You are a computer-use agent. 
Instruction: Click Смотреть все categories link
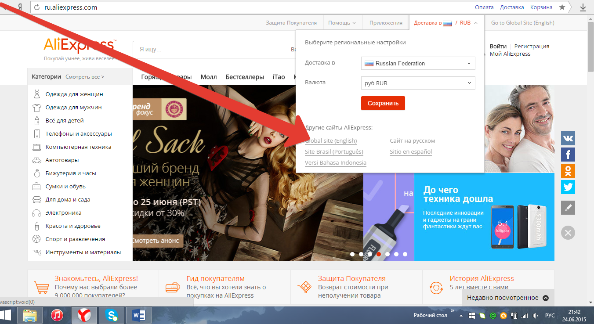click(x=85, y=77)
